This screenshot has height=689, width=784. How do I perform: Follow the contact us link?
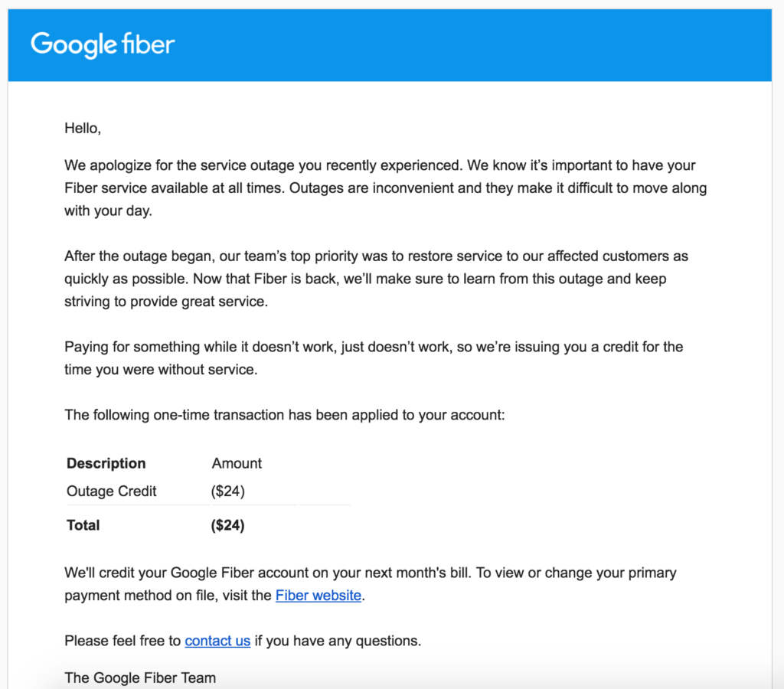(217, 641)
